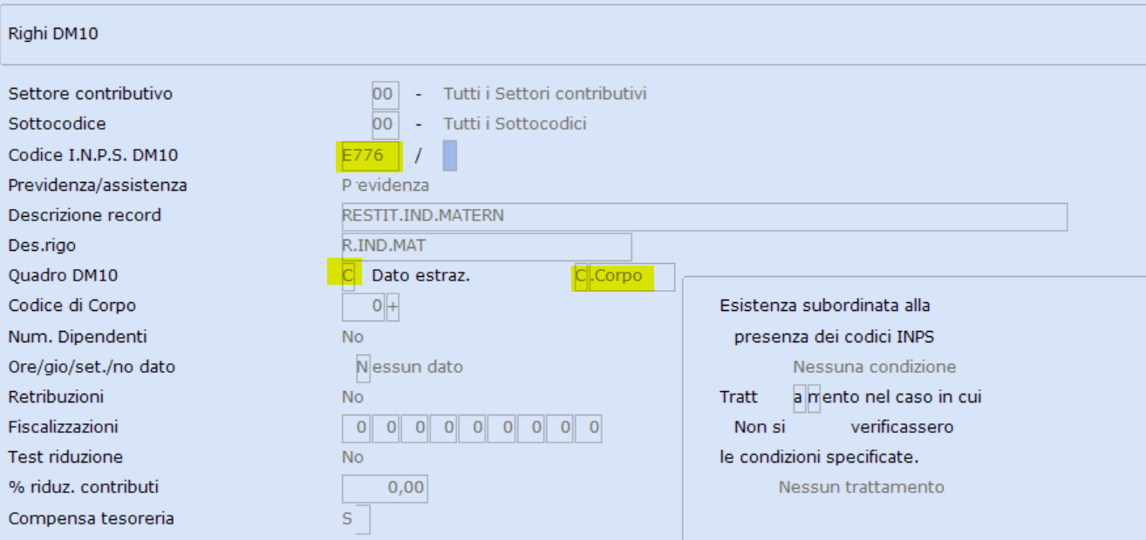Focus the Codice di Corpo number field
Viewport: 1146px width, 540px height.
(x=364, y=307)
